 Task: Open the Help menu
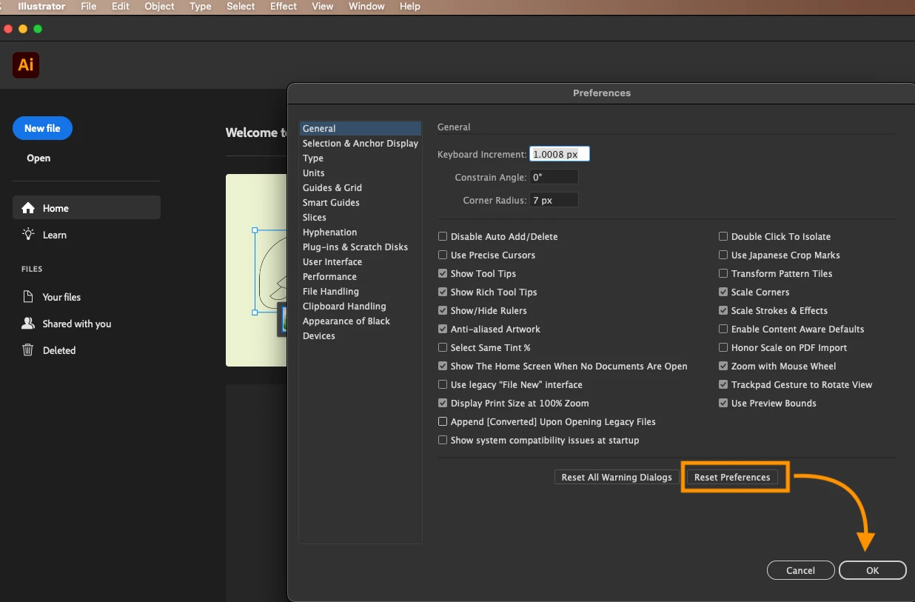409,6
